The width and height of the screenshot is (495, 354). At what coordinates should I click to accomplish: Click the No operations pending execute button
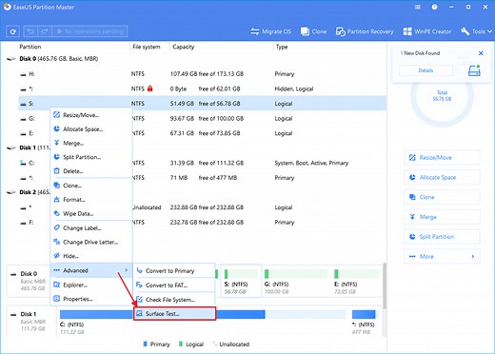89,31
